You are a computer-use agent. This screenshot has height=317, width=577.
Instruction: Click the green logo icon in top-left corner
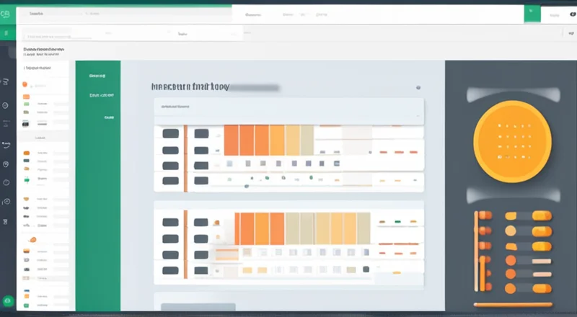(x=8, y=14)
